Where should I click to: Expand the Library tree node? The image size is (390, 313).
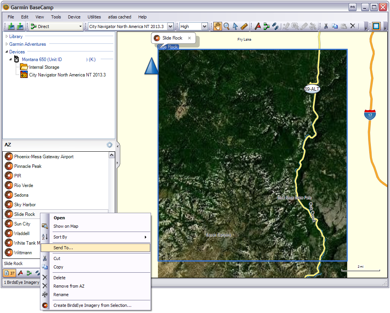(x=7, y=36)
